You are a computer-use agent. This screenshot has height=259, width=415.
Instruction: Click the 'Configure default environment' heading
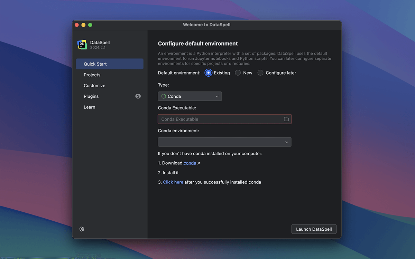(198, 44)
